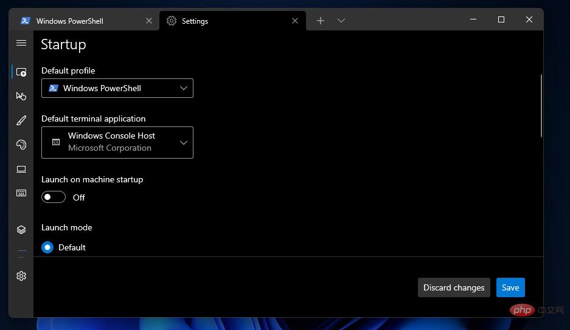
Task: Click the settings page vertical scrollbar
Action: pos(541,106)
